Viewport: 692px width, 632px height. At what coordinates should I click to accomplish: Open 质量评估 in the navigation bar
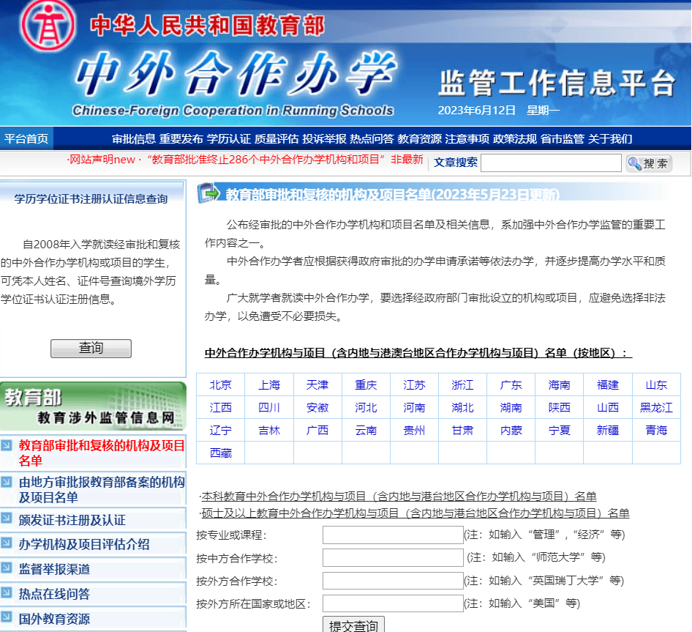pos(277,138)
